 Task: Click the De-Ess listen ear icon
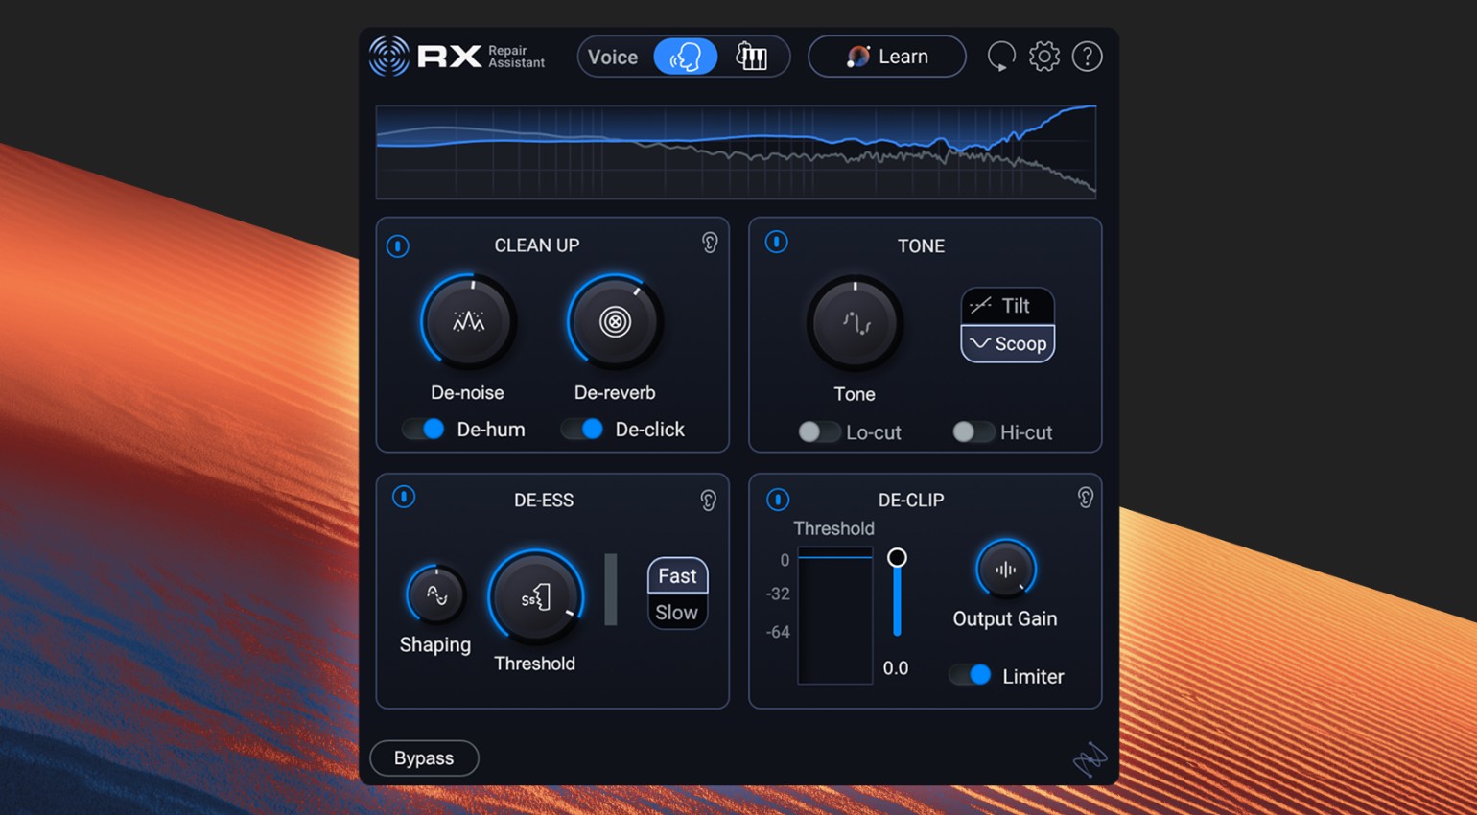[708, 500]
